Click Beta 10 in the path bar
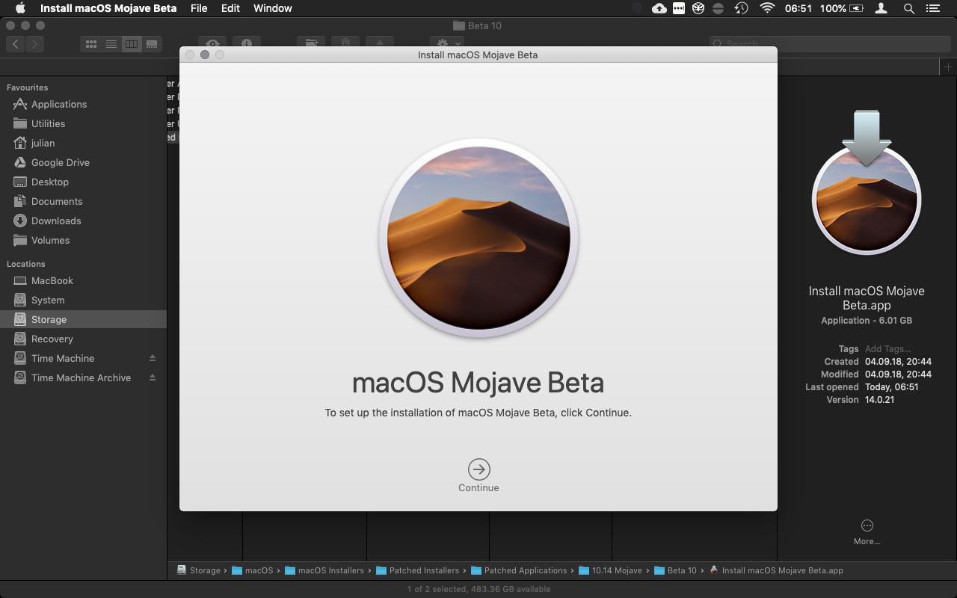The width and height of the screenshot is (957, 598). pos(675,570)
